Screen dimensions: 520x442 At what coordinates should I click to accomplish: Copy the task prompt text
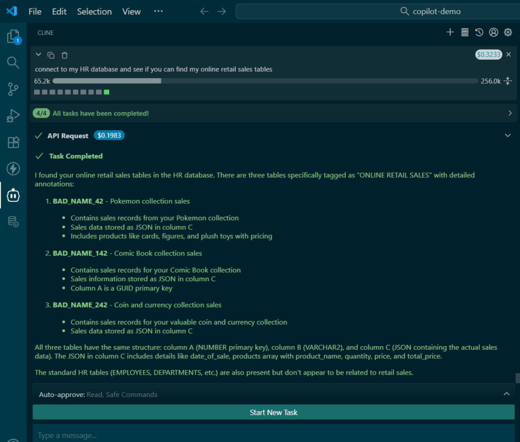tap(51, 55)
